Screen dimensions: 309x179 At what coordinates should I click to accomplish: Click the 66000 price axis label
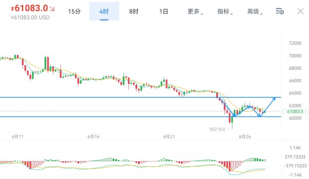pyautogui.click(x=295, y=81)
